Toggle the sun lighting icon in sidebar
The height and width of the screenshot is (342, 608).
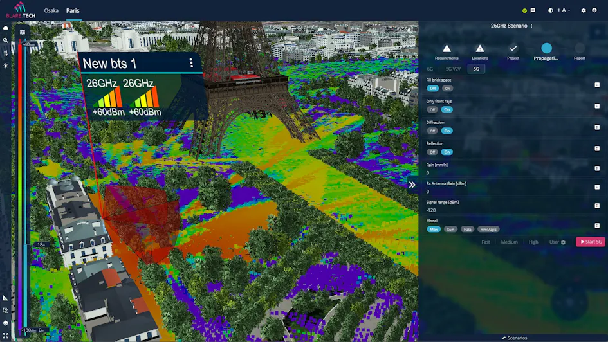[5, 66]
